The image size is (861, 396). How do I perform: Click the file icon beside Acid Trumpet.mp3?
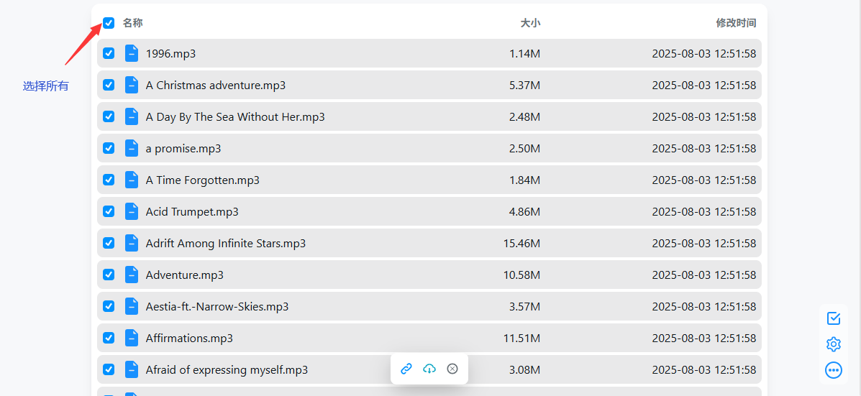(x=132, y=211)
